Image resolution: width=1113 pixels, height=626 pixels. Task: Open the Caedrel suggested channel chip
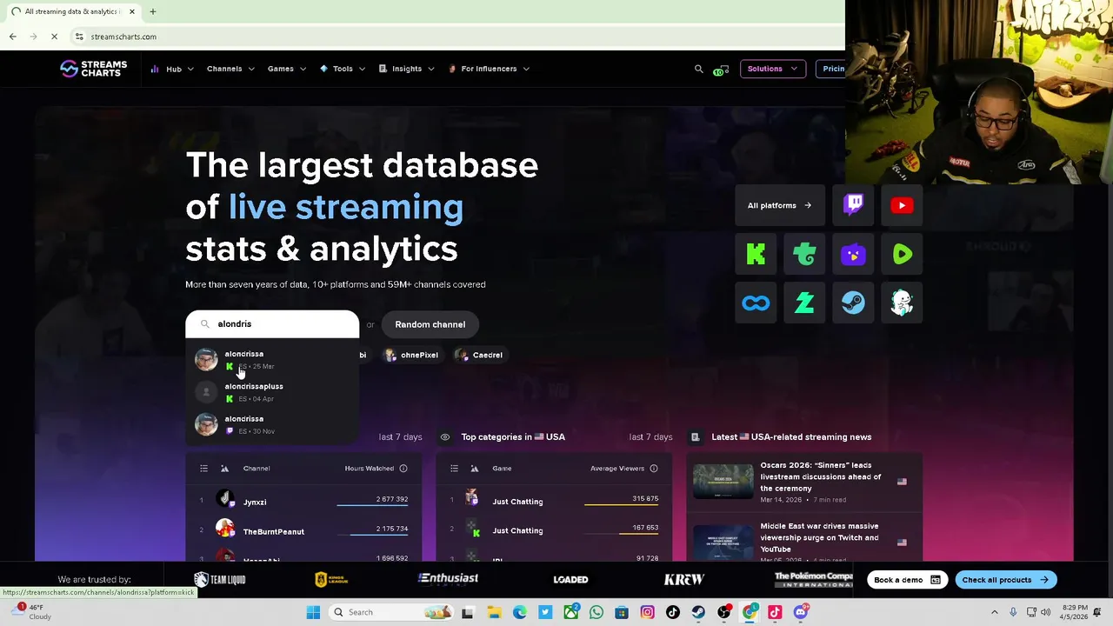479,355
